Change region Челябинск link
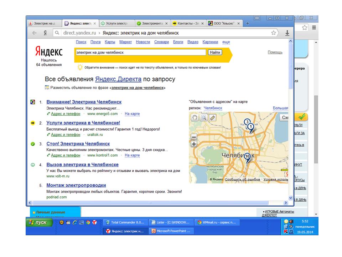 [213, 108]
